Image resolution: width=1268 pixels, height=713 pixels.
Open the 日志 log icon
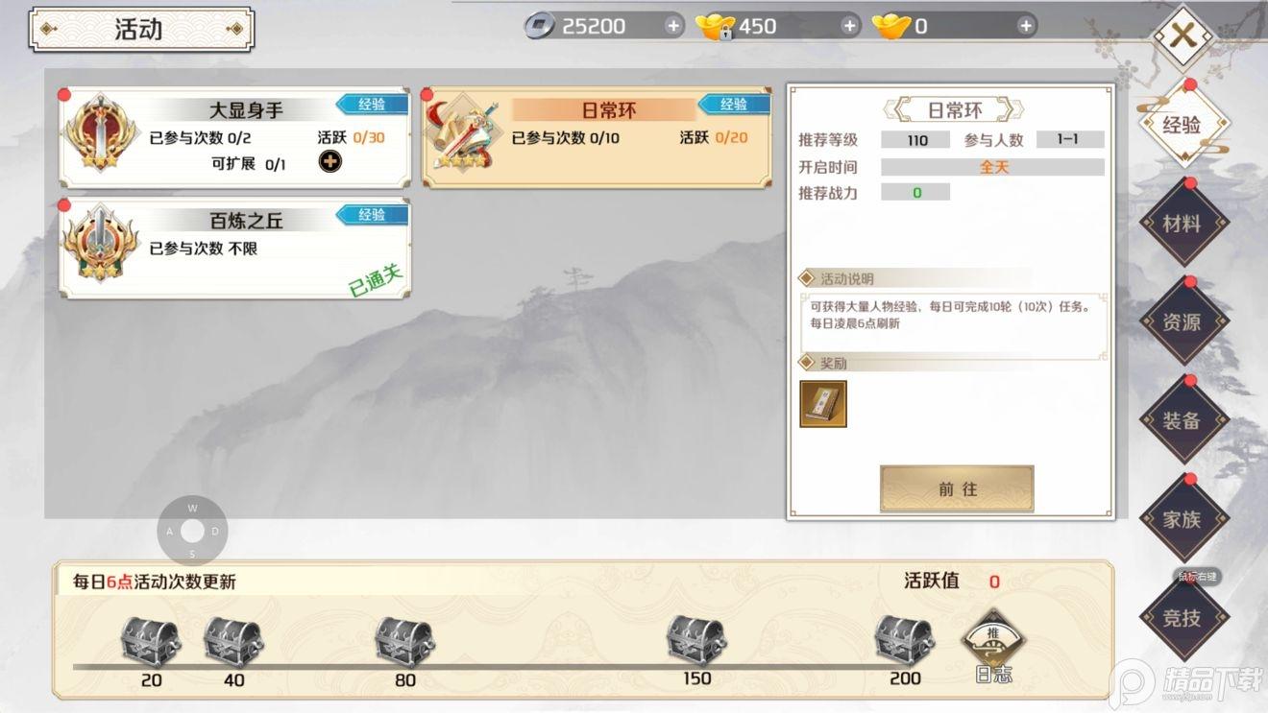[993, 646]
